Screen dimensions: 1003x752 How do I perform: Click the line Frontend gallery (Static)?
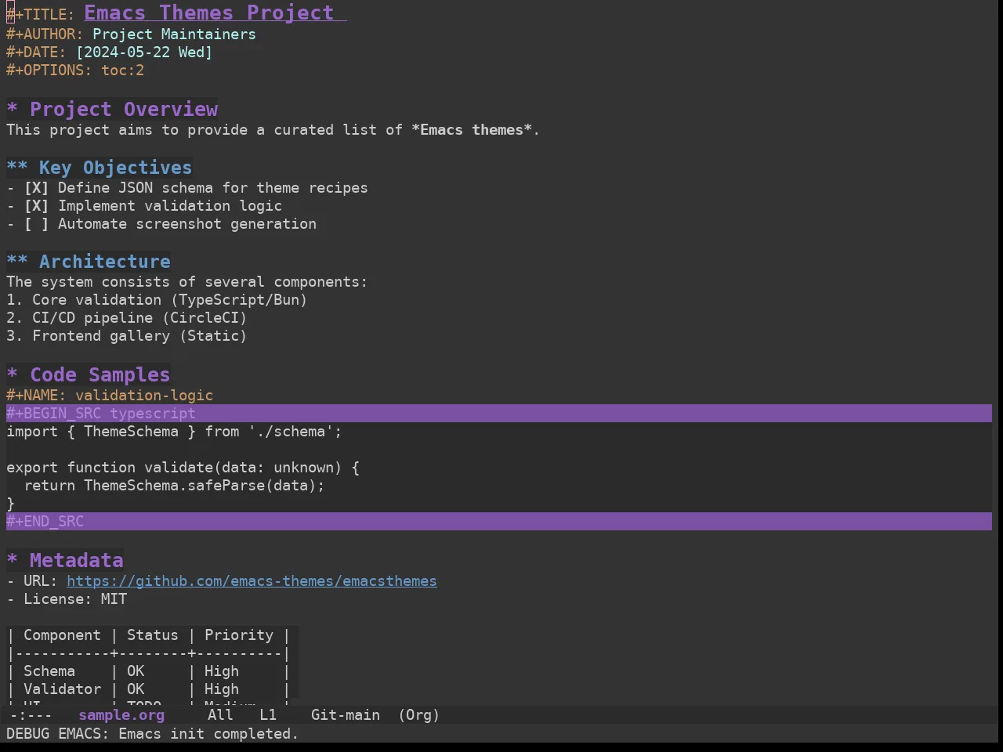coord(127,336)
